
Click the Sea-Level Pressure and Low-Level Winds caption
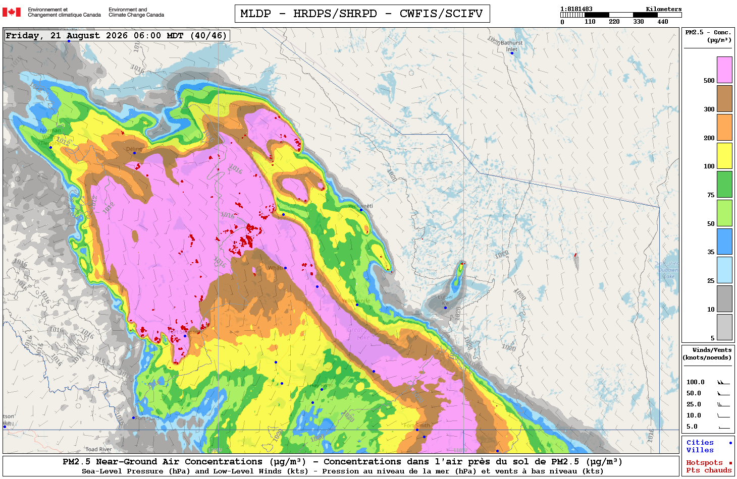tap(342, 471)
